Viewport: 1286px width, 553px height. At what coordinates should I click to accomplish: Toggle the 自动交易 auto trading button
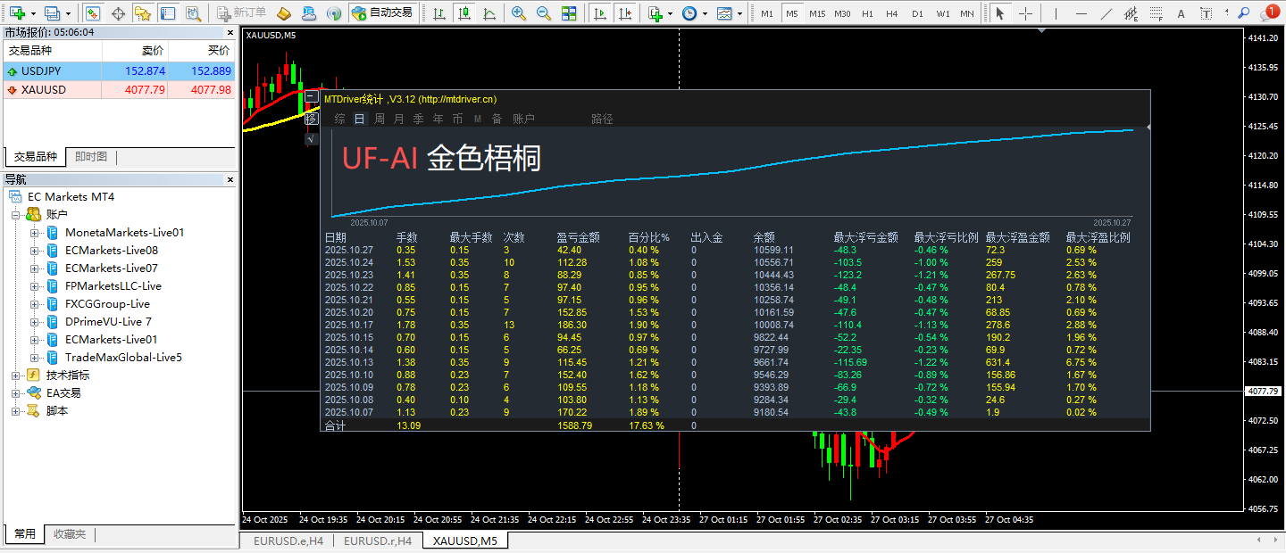tap(383, 13)
